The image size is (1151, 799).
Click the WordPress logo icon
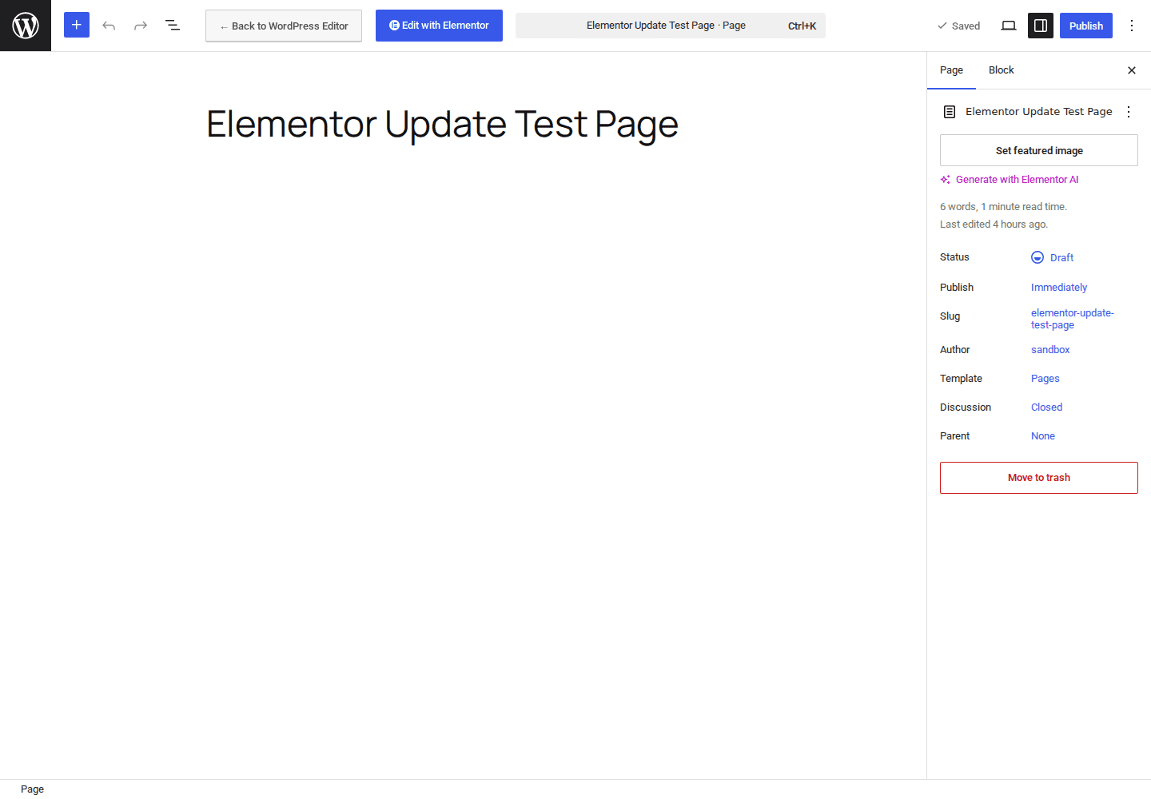pos(26,26)
